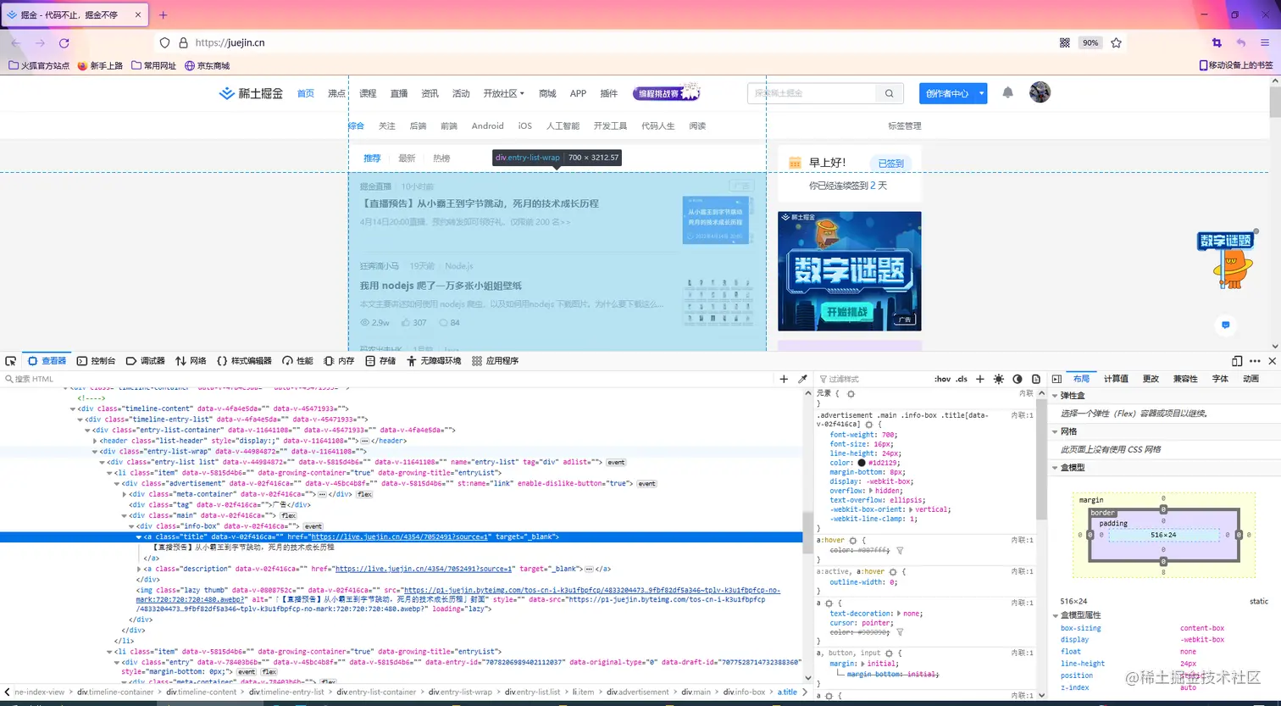The image size is (1281, 706).
Task: Open the 内存 memory tab
Action: 339,360
